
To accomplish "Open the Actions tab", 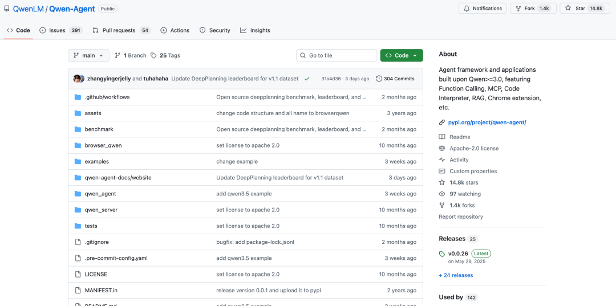I will 175,30.
